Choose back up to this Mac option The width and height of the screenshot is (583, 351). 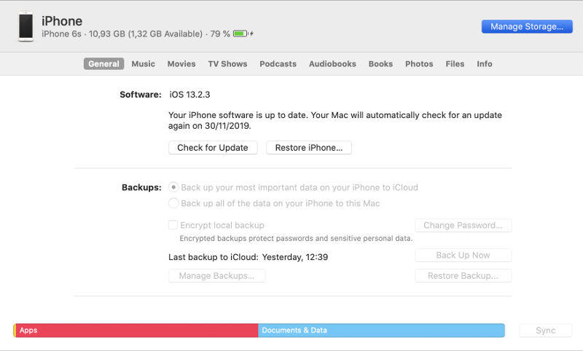pyautogui.click(x=173, y=204)
